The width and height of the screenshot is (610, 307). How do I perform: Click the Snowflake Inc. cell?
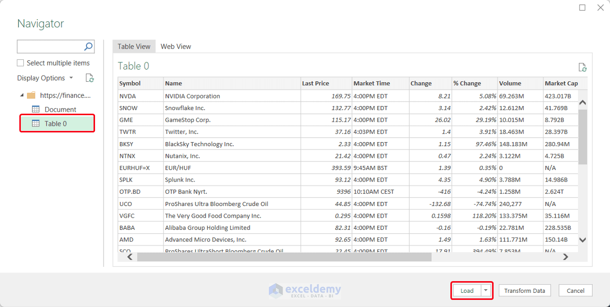(x=232, y=108)
